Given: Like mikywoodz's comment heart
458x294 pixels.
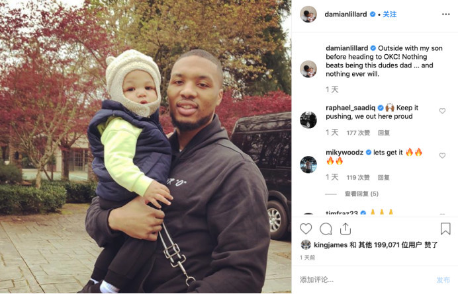Looking at the screenshot, I should (442, 155).
